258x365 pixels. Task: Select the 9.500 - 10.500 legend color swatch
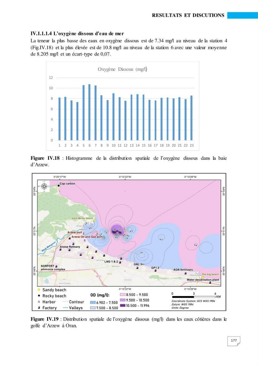pos(123,300)
